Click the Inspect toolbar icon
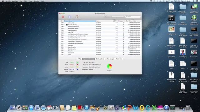Image resolution: width=200 pixels, height=112 pixels. pos(69,17)
